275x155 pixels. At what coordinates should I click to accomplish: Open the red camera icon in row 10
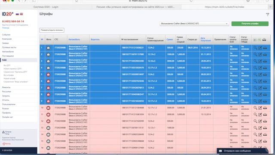click(48, 108)
